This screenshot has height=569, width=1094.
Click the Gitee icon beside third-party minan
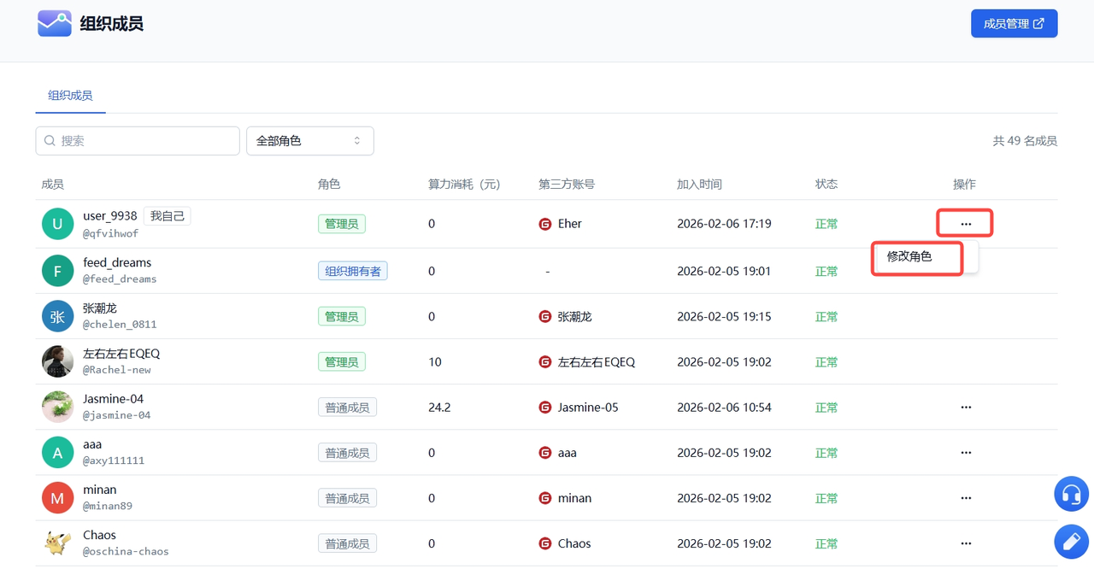(x=545, y=498)
